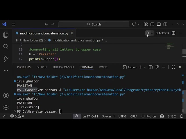Image resolution: width=186 pixels, height=139 pixels.
Task: Toggle the secondary side bar
Action: [165, 24]
